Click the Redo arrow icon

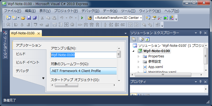71,18
